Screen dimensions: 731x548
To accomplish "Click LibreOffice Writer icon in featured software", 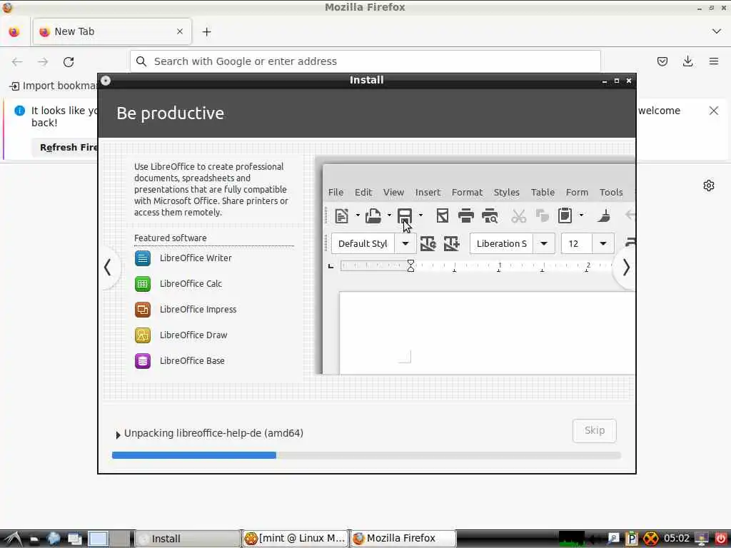I will click(x=143, y=258).
